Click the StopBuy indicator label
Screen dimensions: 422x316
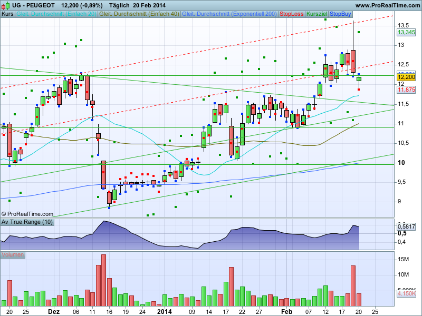point(340,14)
